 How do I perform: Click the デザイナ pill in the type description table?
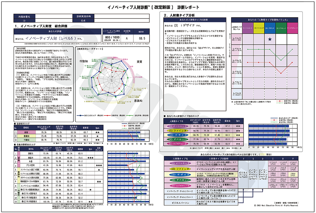click(x=180, y=175)
